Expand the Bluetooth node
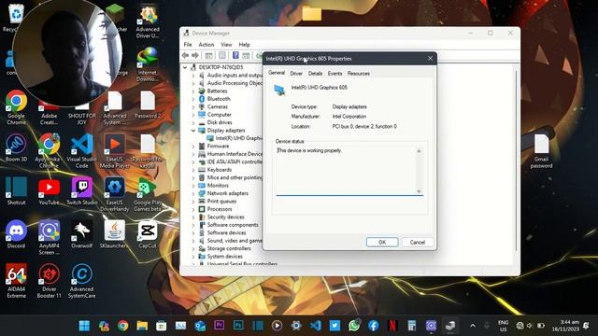The height and width of the screenshot is (336, 598). click(193, 99)
